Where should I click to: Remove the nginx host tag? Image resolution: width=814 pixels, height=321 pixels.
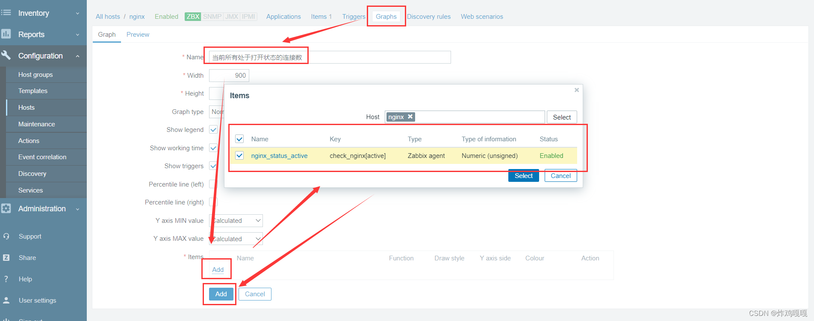[410, 117]
